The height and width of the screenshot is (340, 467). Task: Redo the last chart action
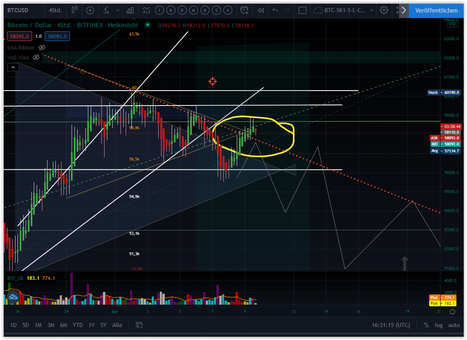pos(286,11)
